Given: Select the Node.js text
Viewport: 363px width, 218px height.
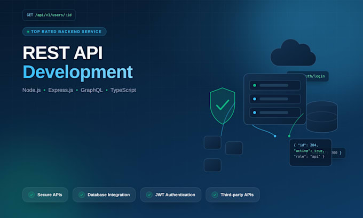Looking at the screenshot, I should (x=31, y=90).
